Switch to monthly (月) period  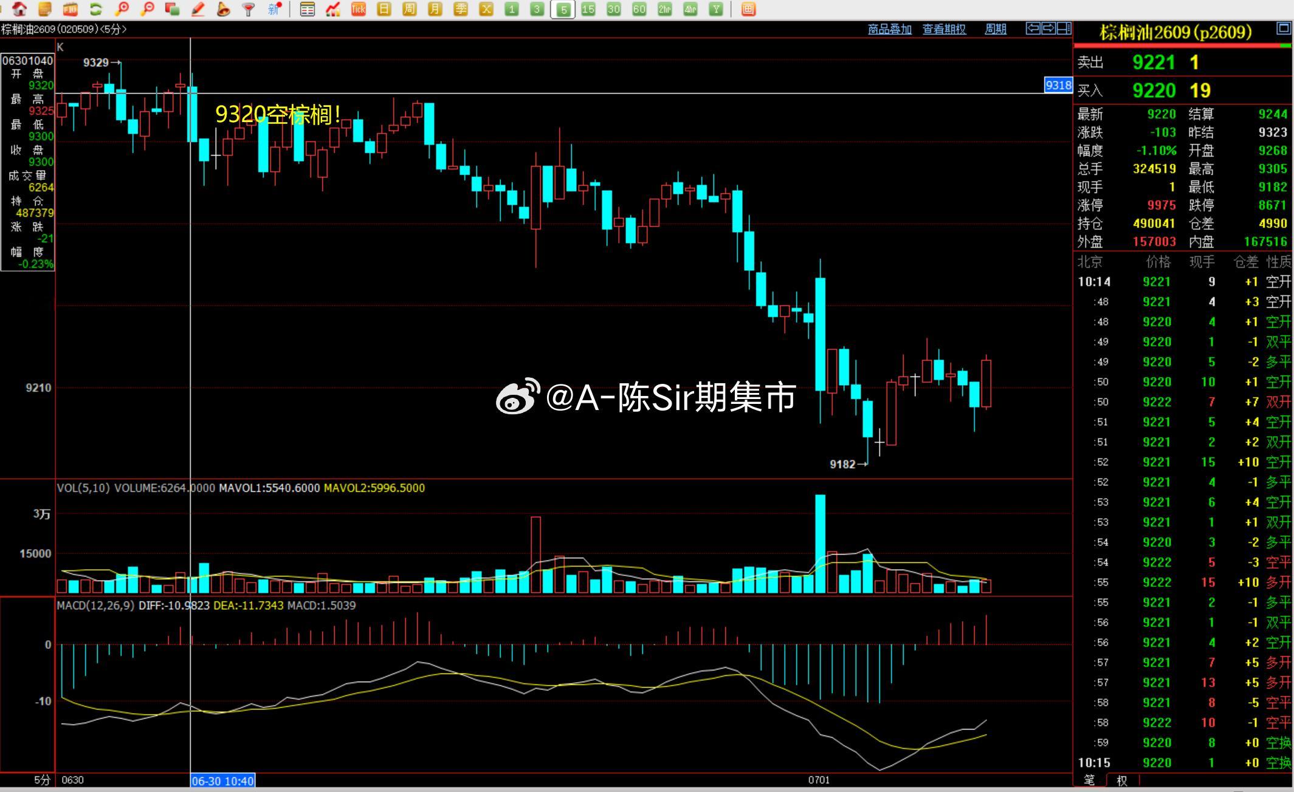pyautogui.click(x=435, y=9)
